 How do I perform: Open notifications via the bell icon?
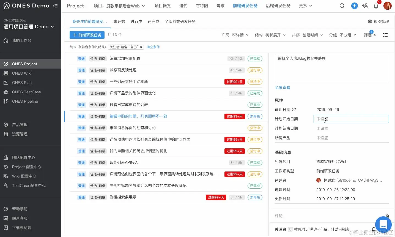point(376,6)
